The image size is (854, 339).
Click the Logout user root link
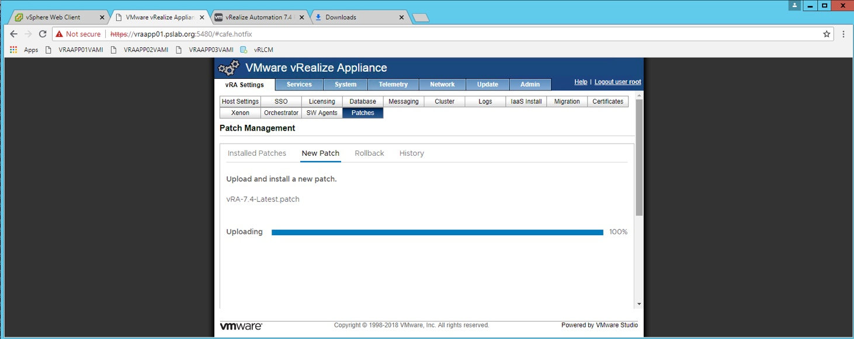(617, 82)
